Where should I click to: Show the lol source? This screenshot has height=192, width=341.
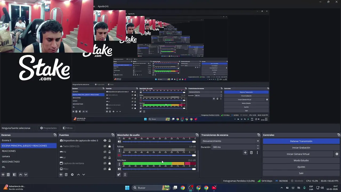(x=105, y=157)
